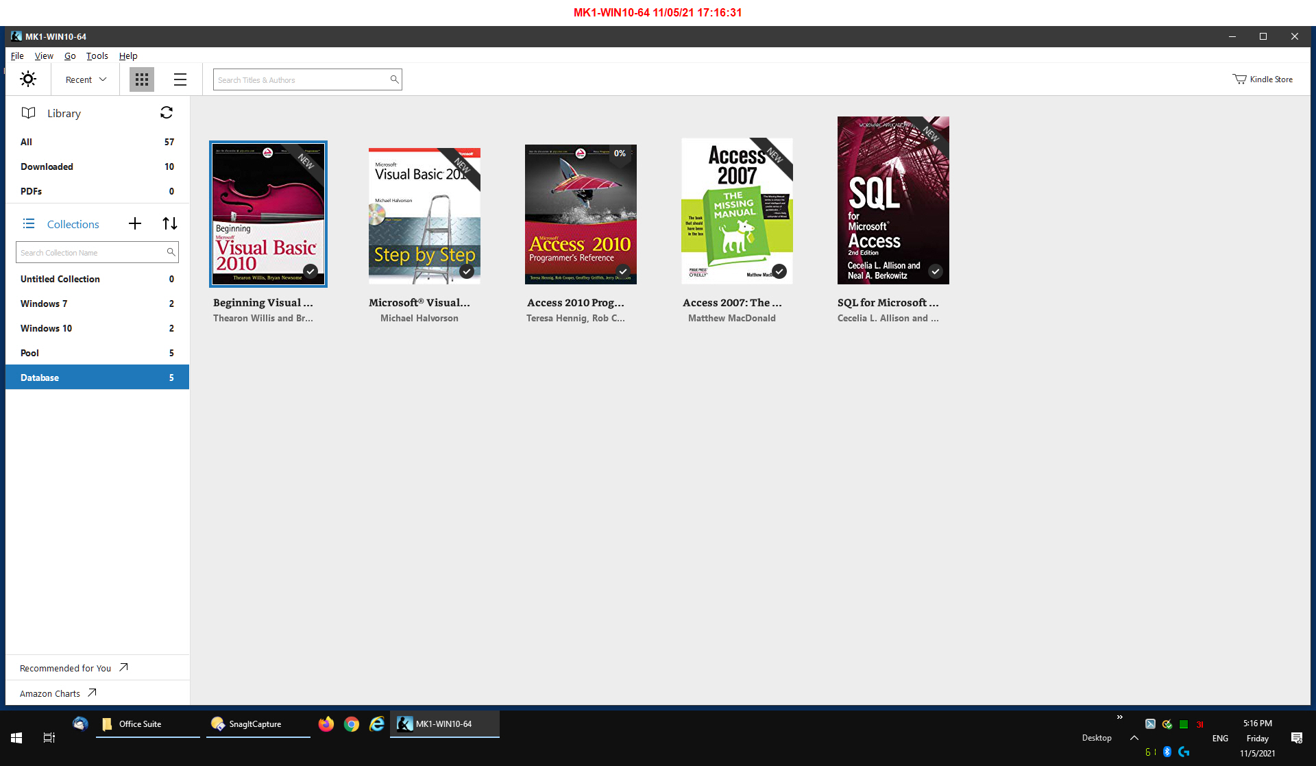Select the Windows 10 collection

click(x=97, y=328)
